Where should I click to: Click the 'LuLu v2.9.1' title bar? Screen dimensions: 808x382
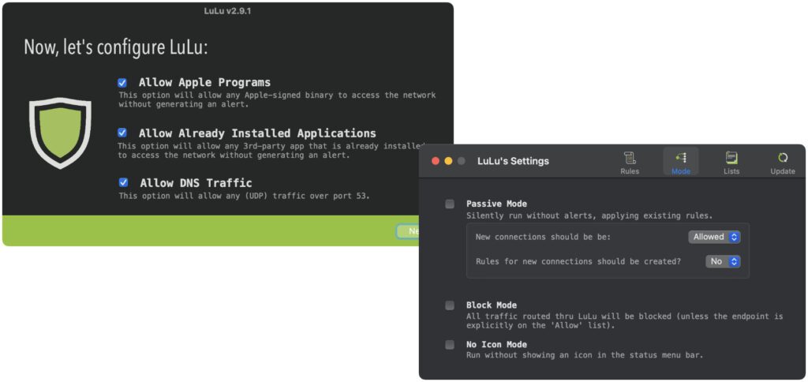pyautogui.click(x=227, y=10)
